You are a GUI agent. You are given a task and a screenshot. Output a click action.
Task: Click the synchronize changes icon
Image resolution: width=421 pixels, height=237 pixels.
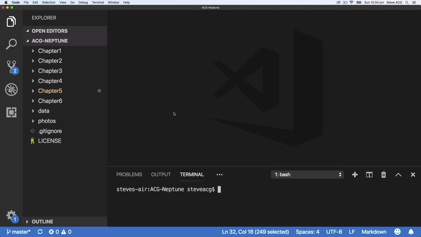point(40,232)
